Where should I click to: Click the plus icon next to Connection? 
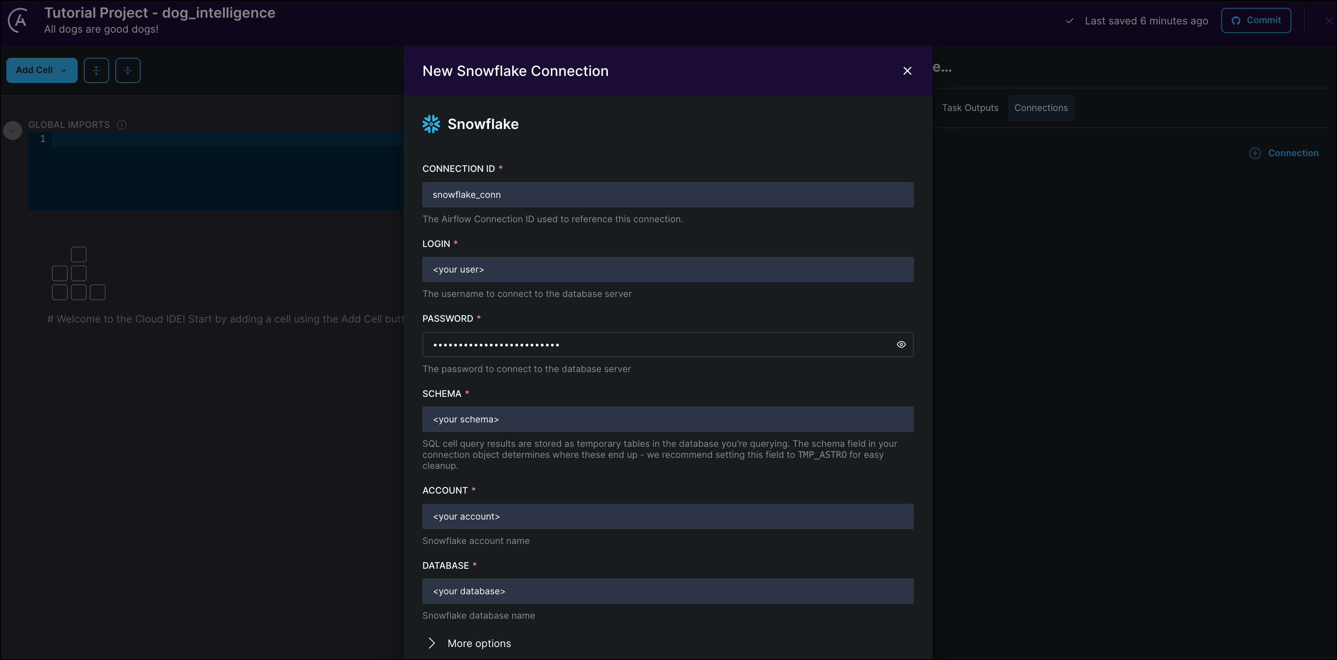tap(1256, 153)
